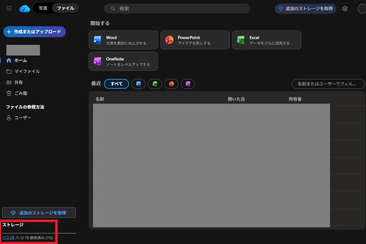The height and width of the screenshot is (244, 366).
Task: Focus the 検索 search box
Action: (177, 9)
